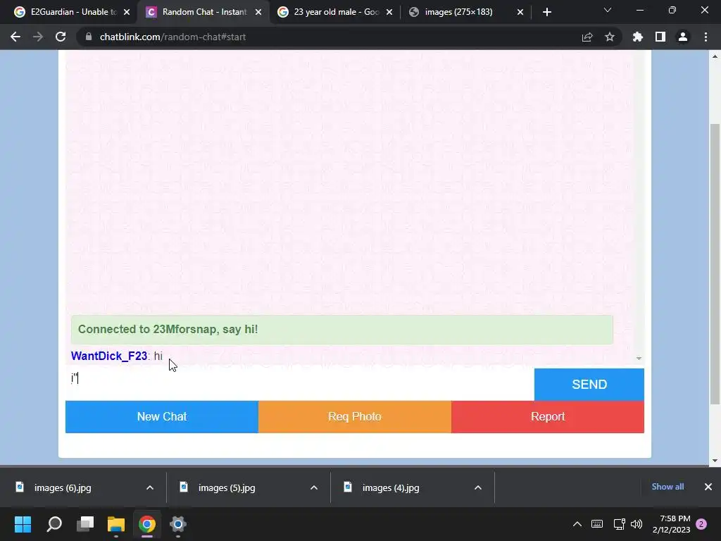Switch to 23 year old male Google tab
Viewport: 721px width, 541px height.
(x=334, y=12)
